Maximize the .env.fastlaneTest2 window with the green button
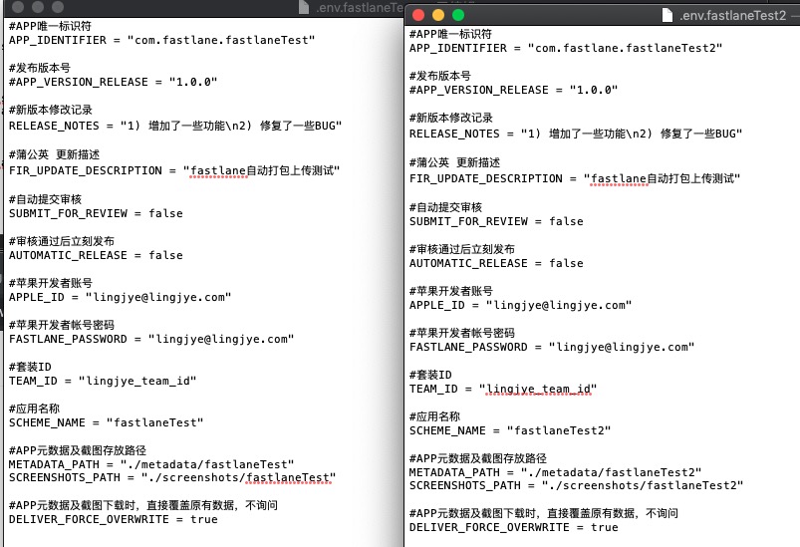Image resolution: width=800 pixels, height=547 pixels. tap(458, 15)
